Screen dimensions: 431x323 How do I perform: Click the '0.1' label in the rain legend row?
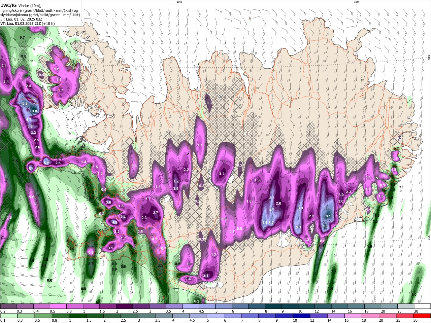pos(3,320)
